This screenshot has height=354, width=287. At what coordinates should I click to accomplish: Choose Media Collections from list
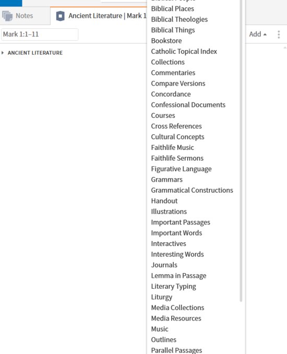177,308
